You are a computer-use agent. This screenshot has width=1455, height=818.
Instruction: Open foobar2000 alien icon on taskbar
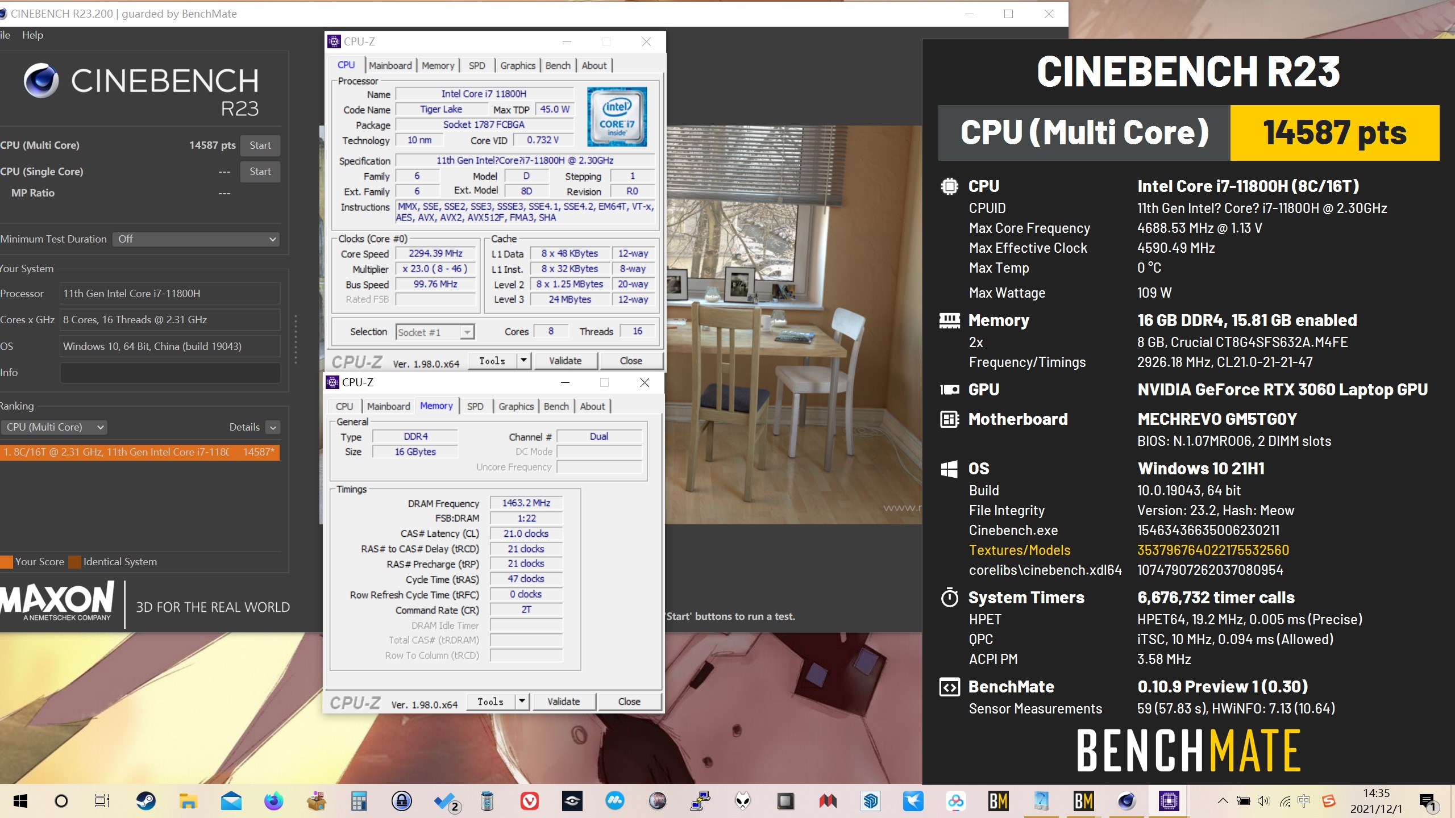pos(743,801)
